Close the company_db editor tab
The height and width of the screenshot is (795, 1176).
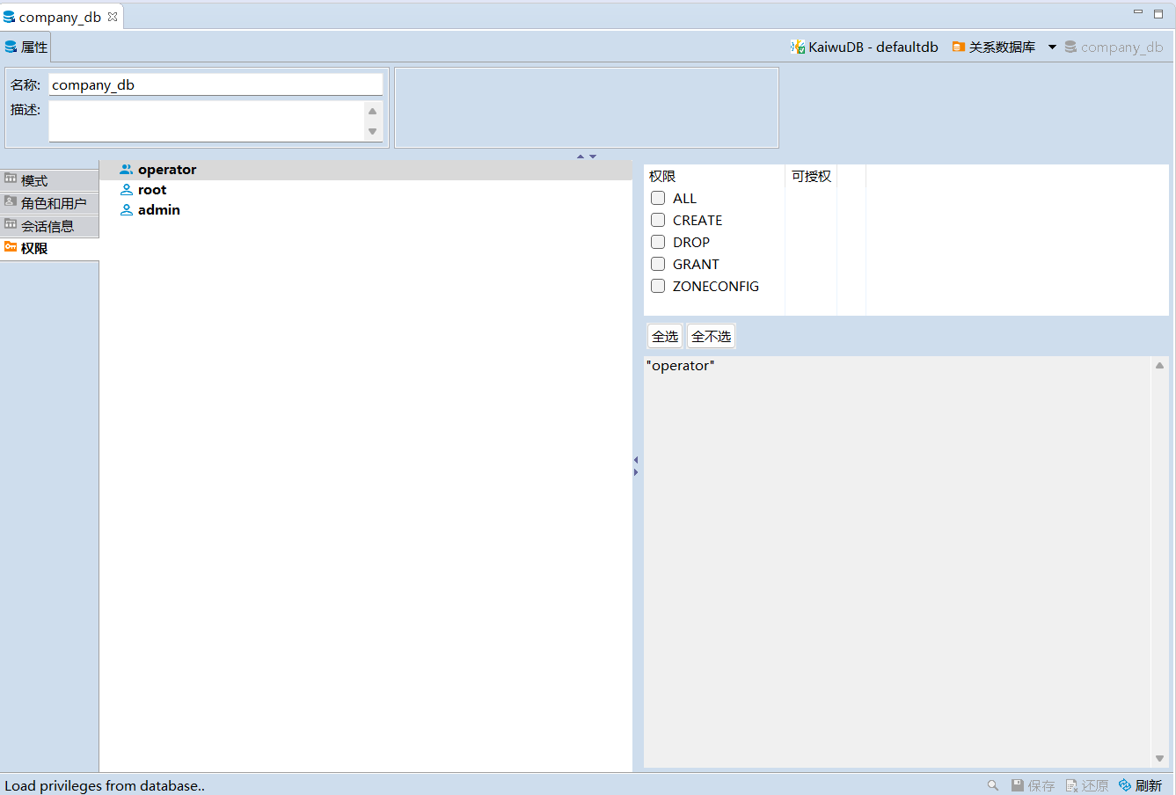point(113,17)
